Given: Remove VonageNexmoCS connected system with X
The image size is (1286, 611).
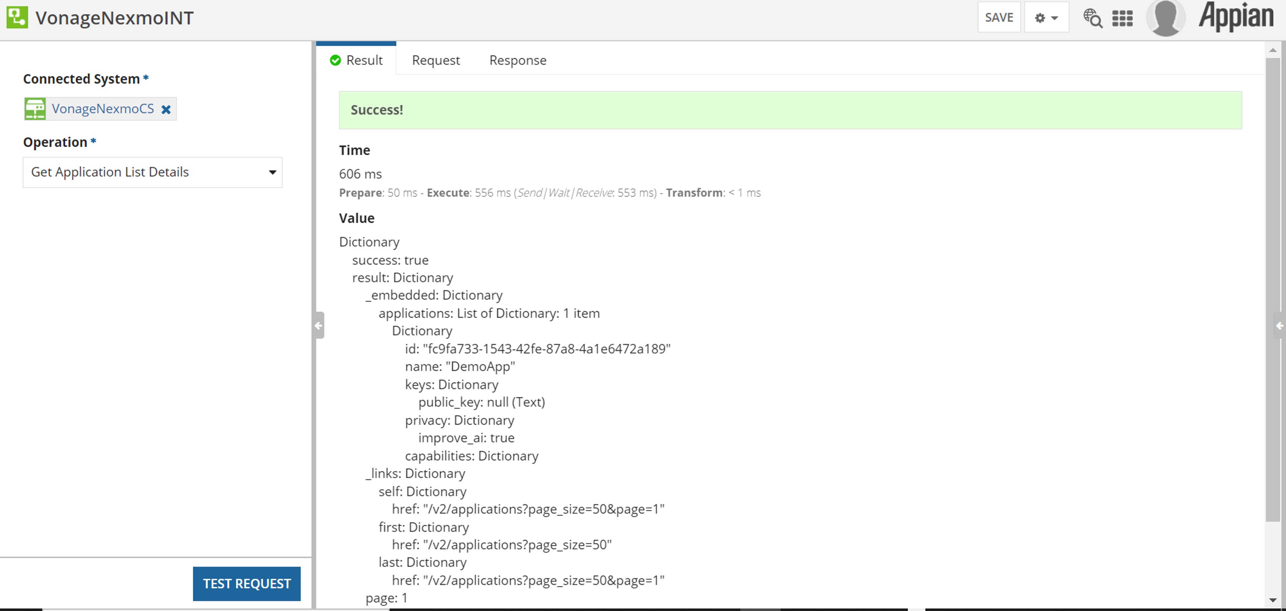Looking at the screenshot, I should click(x=166, y=109).
